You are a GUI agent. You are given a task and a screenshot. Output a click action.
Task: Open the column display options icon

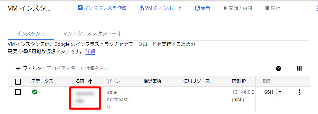[299, 68]
